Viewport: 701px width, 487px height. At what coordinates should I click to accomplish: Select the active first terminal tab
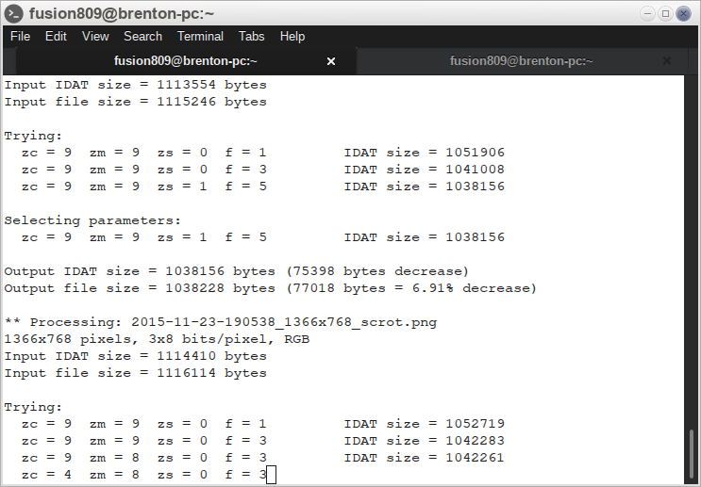click(x=186, y=61)
